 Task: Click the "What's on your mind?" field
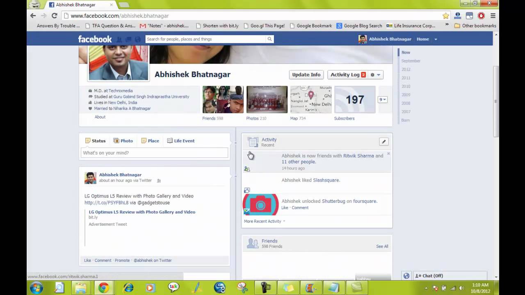coord(154,153)
